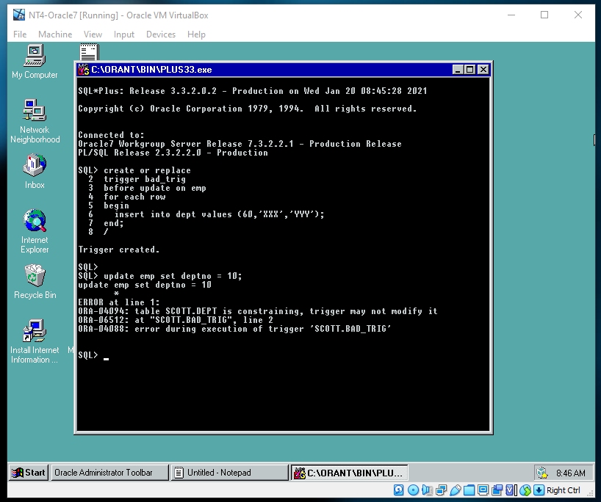Click the 'ERROR at line 1:' text
Screen dimensions: 601x502
[x=119, y=302]
